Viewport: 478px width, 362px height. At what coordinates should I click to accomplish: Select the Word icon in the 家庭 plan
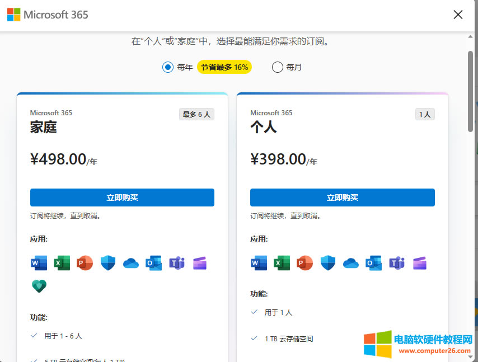coord(39,263)
